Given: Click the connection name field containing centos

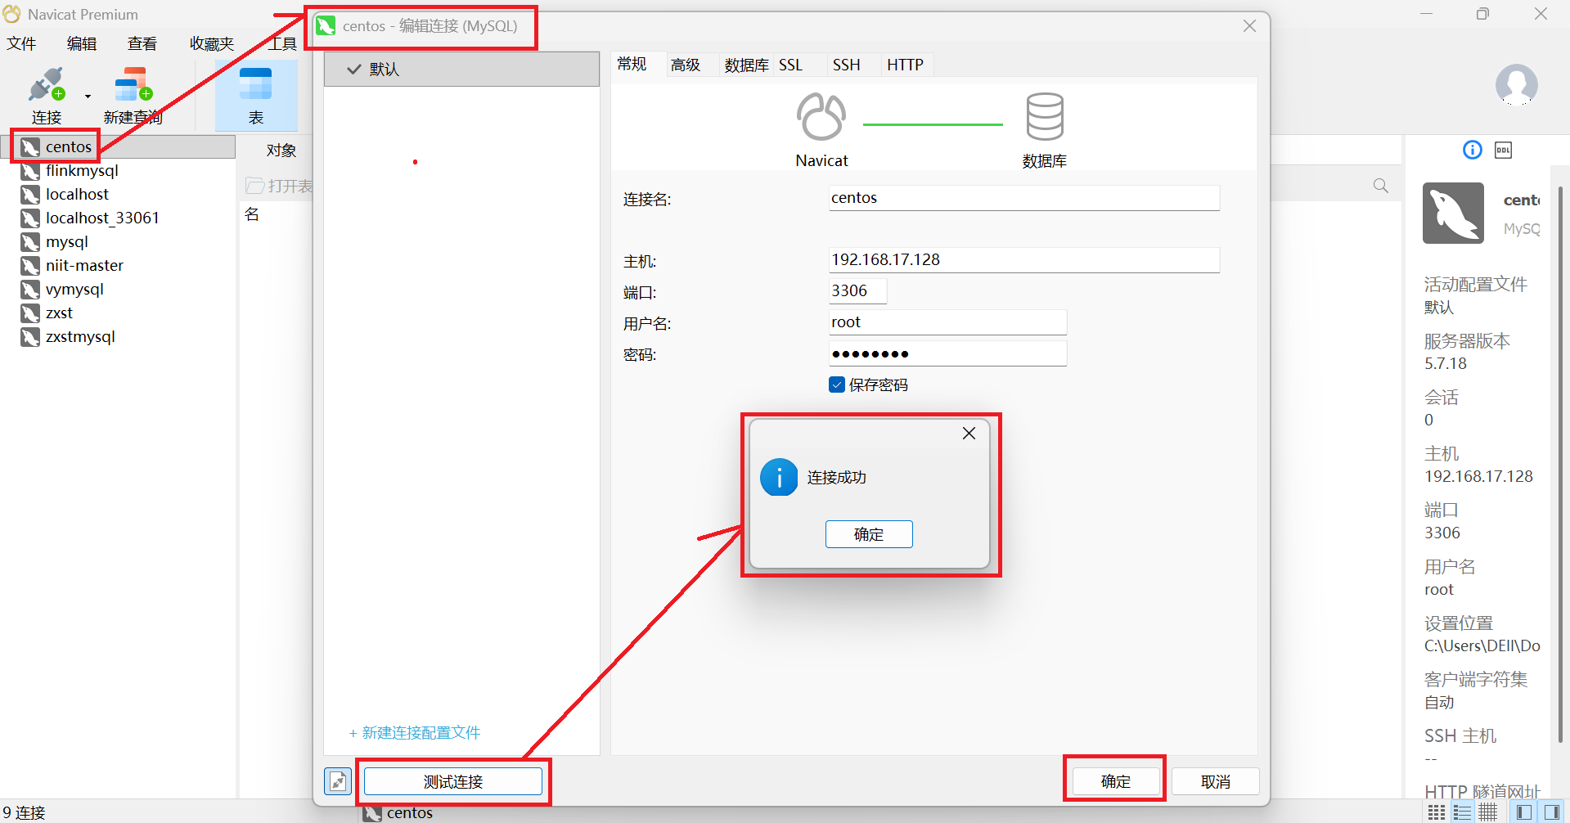Looking at the screenshot, I should (x=1024, y=198).
